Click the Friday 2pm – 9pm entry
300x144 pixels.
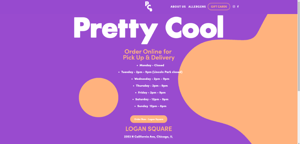(x=151, y=93)
